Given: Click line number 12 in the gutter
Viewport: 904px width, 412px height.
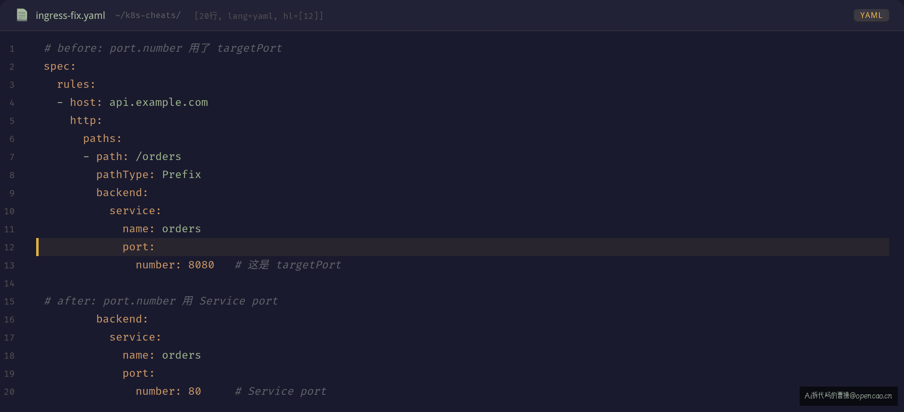Looking at the screenshot, I should coord(9,247).
